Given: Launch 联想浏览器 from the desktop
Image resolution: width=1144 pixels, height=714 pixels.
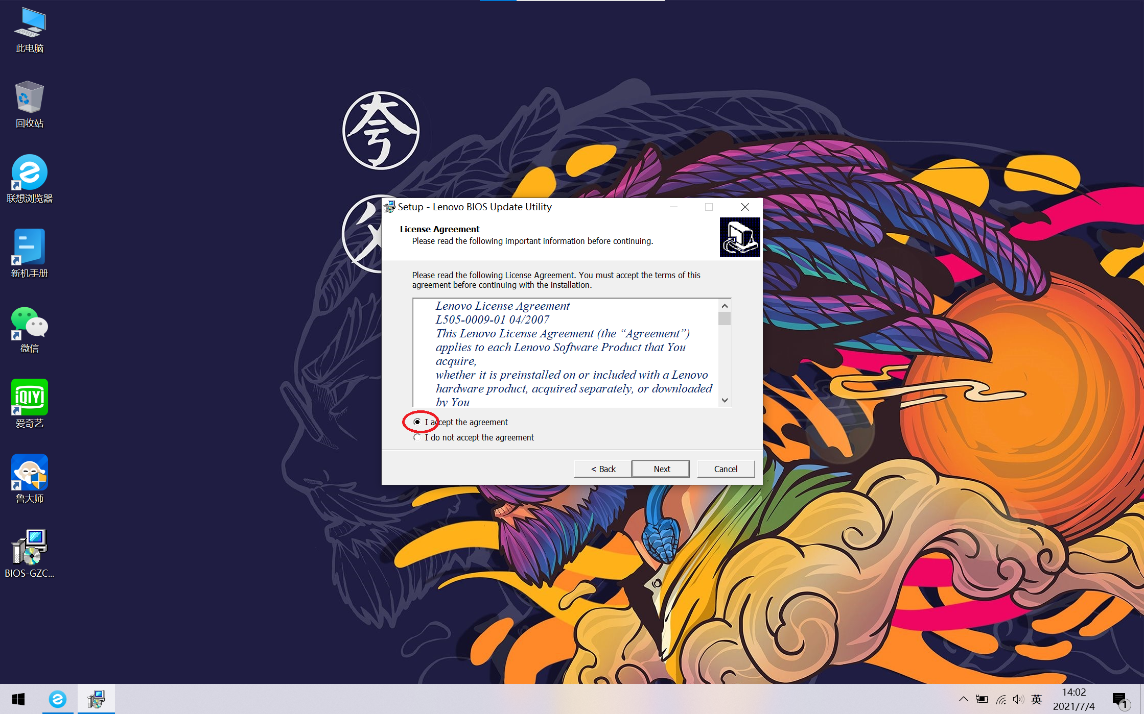Looking at the screenshot, I should click(30, 180).
